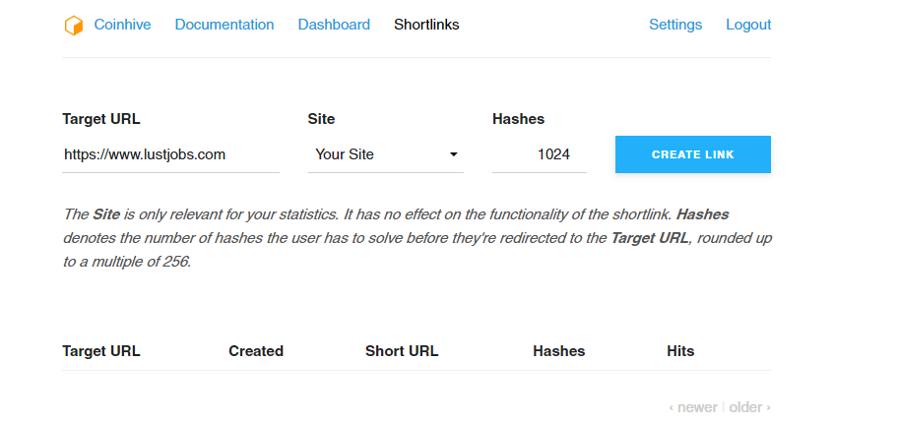Click the Target URL table column header
This screenshot has height=424, width=898.
click(101, 351)
